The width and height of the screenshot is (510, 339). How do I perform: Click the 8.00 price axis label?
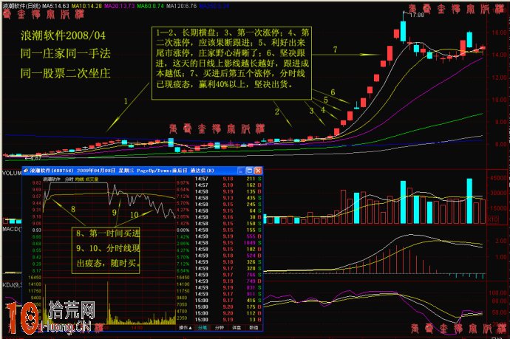(500, 122)
